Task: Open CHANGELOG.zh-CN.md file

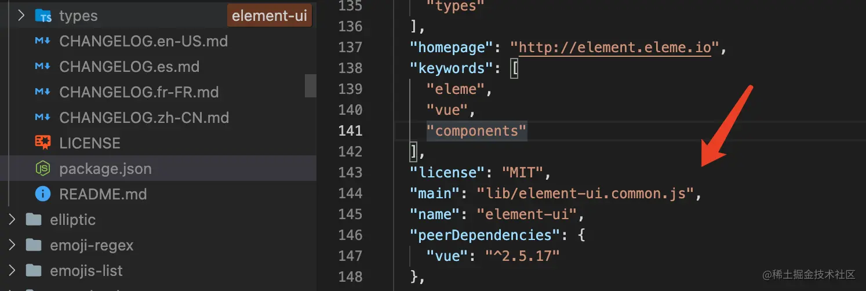Action: coord(144,118)
